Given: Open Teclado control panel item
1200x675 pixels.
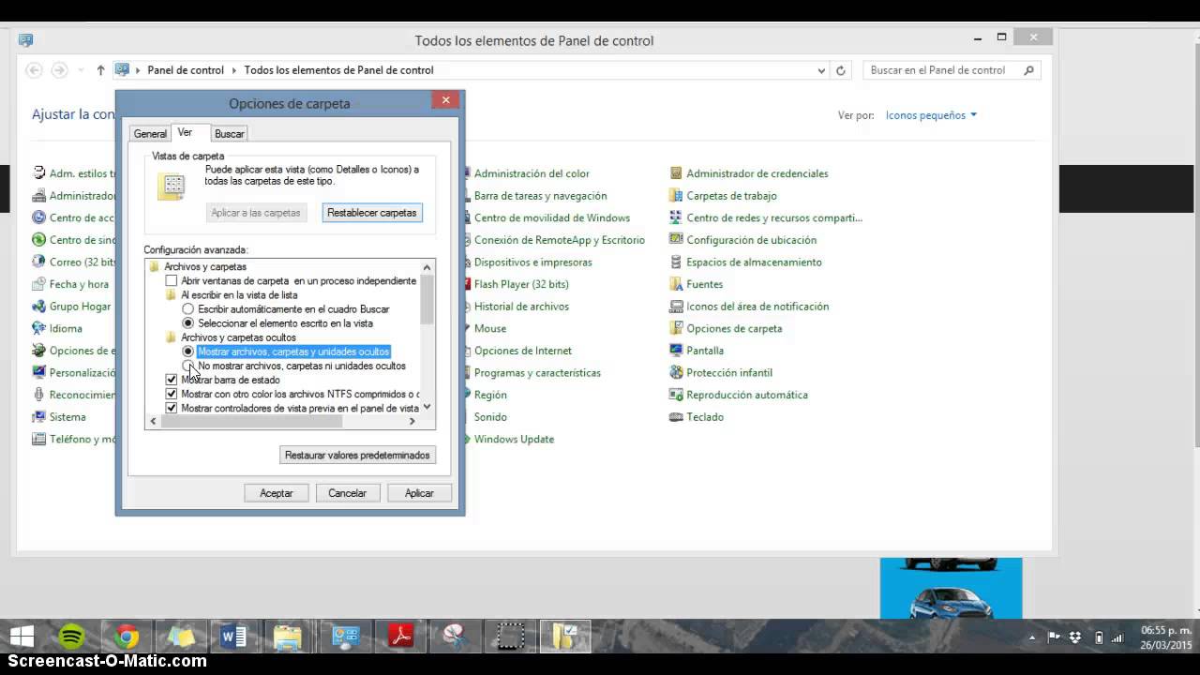Looking at the screenshot, I should pyautogui.click(x=697, y=417).
